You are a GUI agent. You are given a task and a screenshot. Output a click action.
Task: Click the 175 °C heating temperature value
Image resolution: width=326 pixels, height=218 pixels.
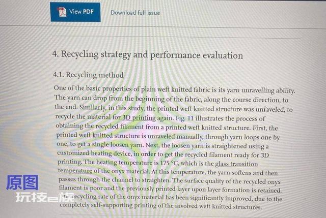point(169,163)
